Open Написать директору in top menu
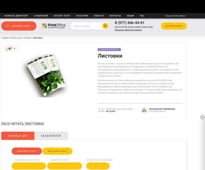Screen dimensions: 205x170 [x=16, y=16]
